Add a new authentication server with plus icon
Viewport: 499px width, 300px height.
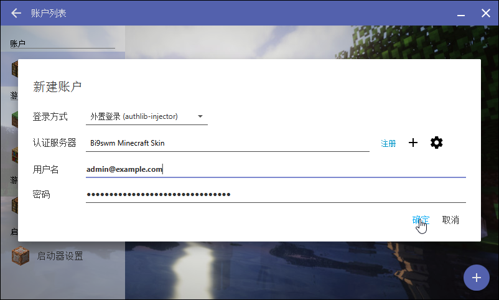pyautogui.click(x=413, y=143)
